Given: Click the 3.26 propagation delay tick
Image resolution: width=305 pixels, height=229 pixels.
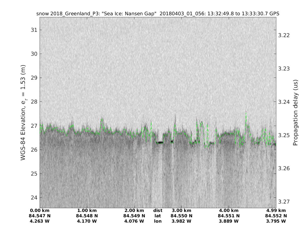Looking at the screenshot, I should (x=284, y=168).
